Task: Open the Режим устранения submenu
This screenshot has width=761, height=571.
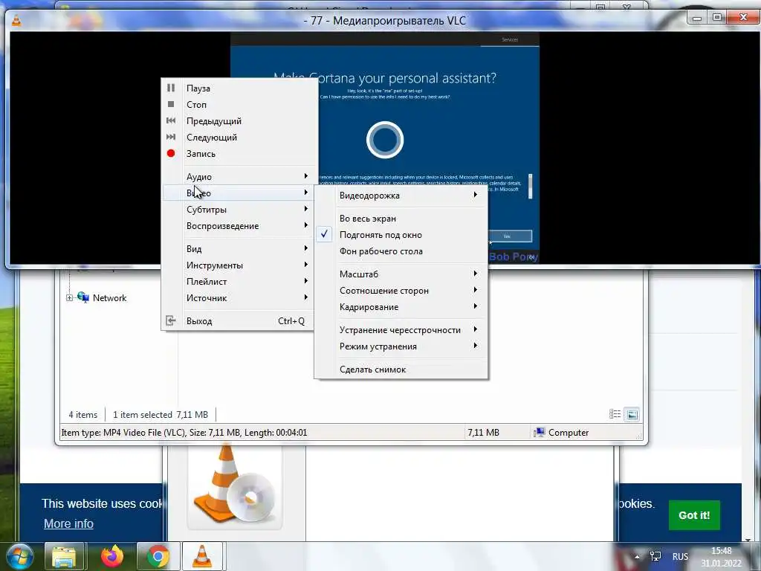Action: pyautogui.click(x=401, y=346)
